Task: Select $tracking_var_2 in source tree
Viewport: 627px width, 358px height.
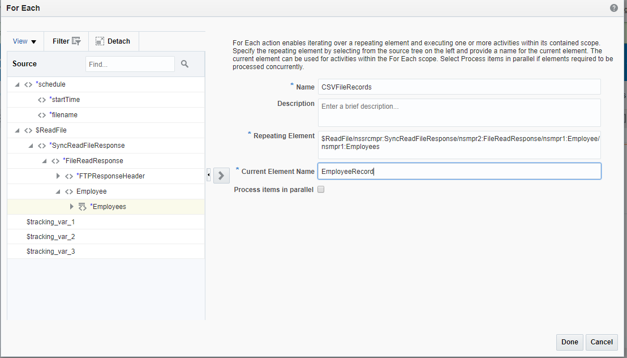Action: click(x=50, y=237)
